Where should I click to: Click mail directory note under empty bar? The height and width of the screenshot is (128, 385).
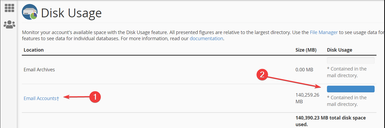pos(347,72)
